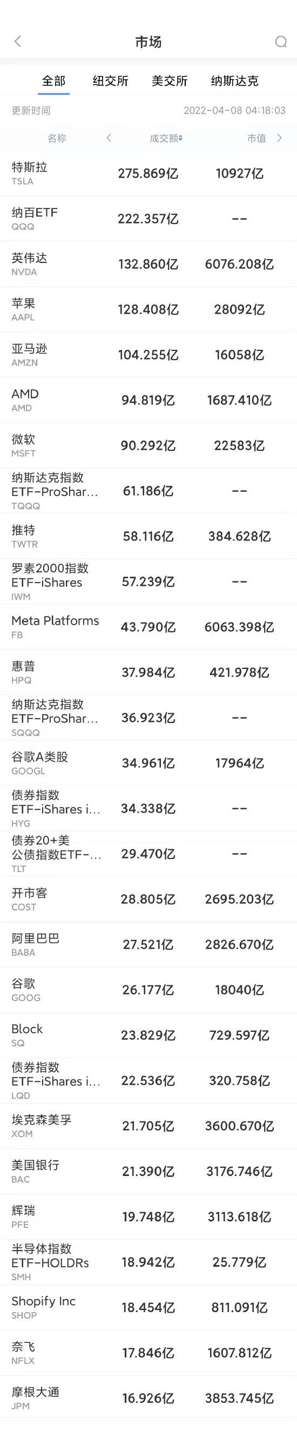Open the 特斯拉 TSLA stock row
Viewport: 297px width, 1453px height.
148,173
